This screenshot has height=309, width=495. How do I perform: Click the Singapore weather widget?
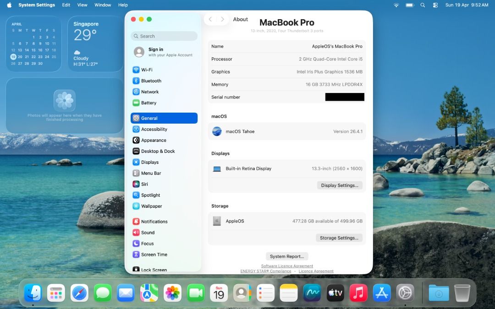tap(95, 44)
